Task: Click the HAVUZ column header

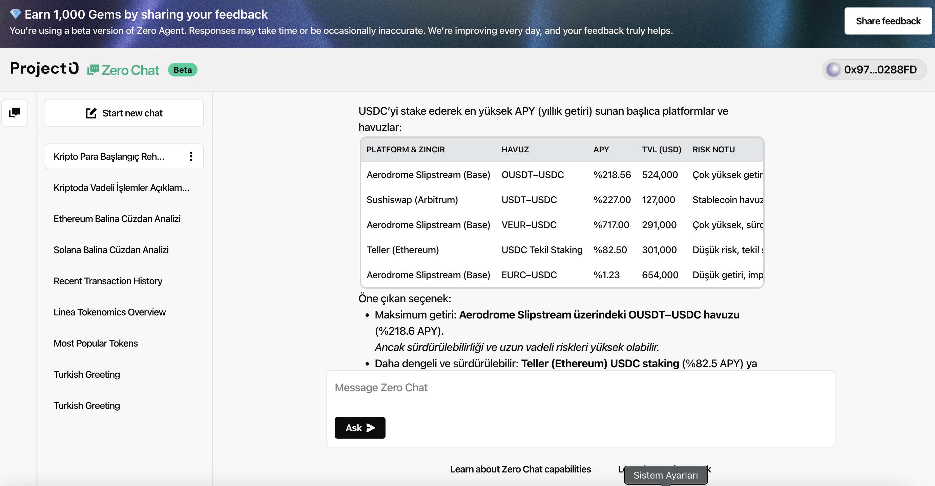Action: [x=515, y=150]
